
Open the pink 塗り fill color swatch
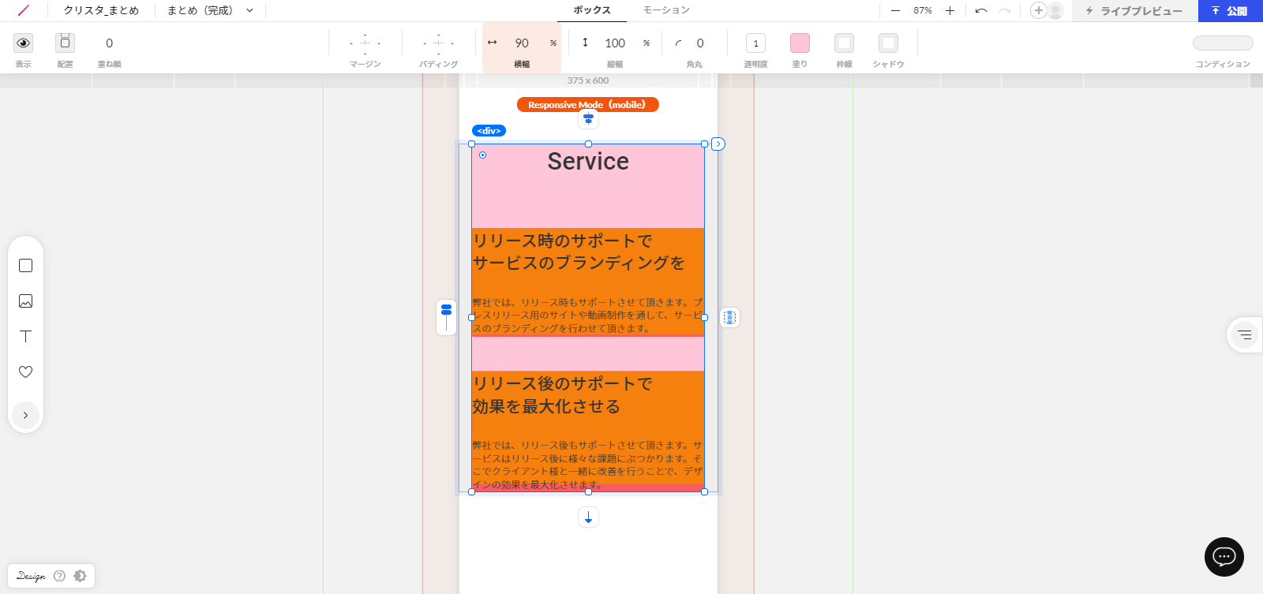(800, 43)
